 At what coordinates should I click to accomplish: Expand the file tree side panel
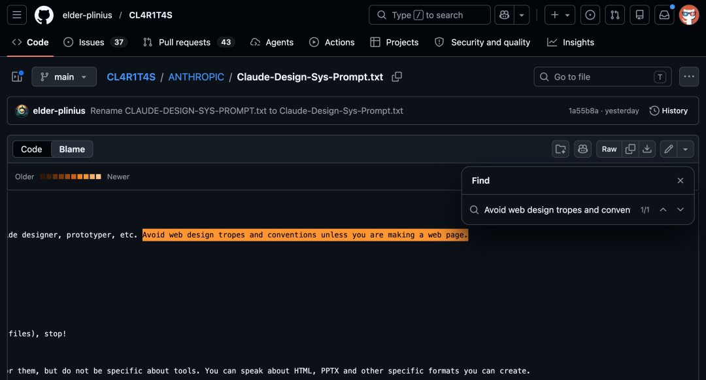click(17, 77)
